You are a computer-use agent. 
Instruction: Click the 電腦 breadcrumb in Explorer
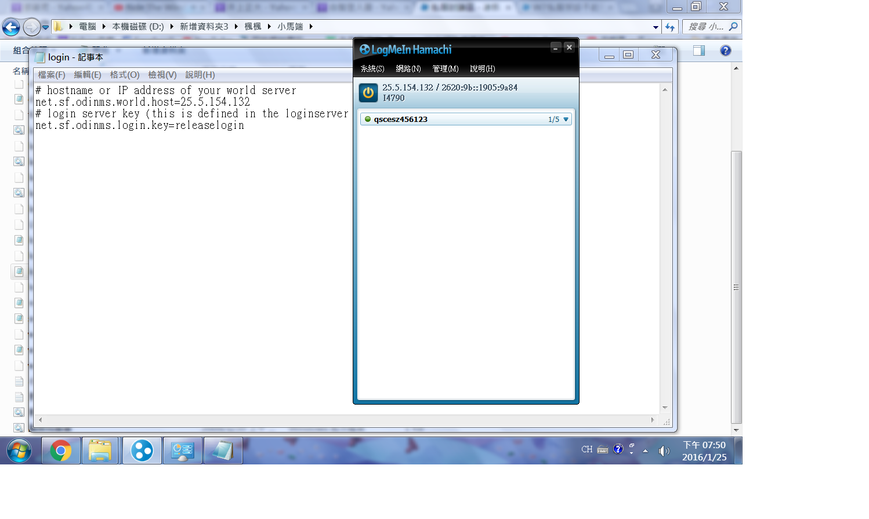tap(88, 27)
